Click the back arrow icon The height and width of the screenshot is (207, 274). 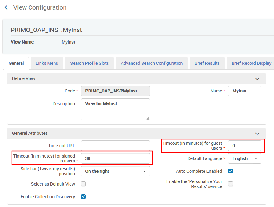(6, 7)
